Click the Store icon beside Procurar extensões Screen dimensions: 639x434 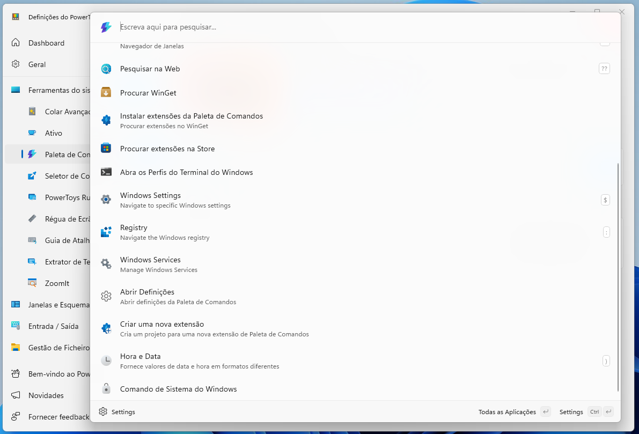point(106,149)
